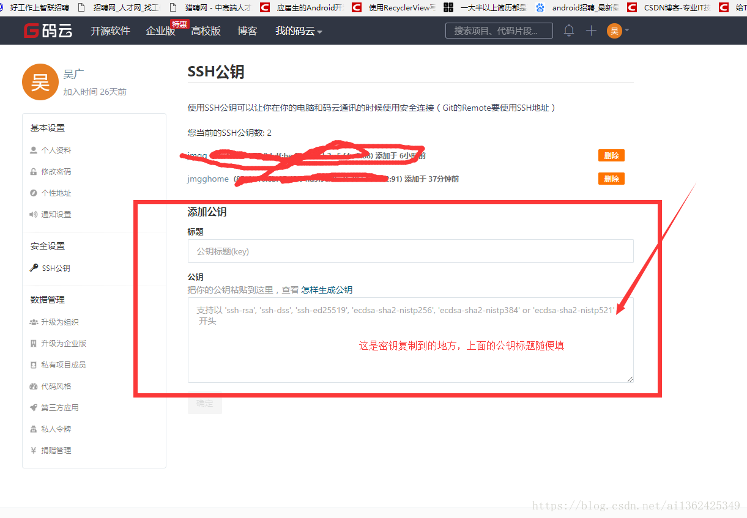Screen dimensions: 747x518
Task: Select SSH公钥 in the sidebar
Action: (56, 268)
